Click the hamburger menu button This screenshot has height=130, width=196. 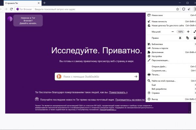point(194,9)
